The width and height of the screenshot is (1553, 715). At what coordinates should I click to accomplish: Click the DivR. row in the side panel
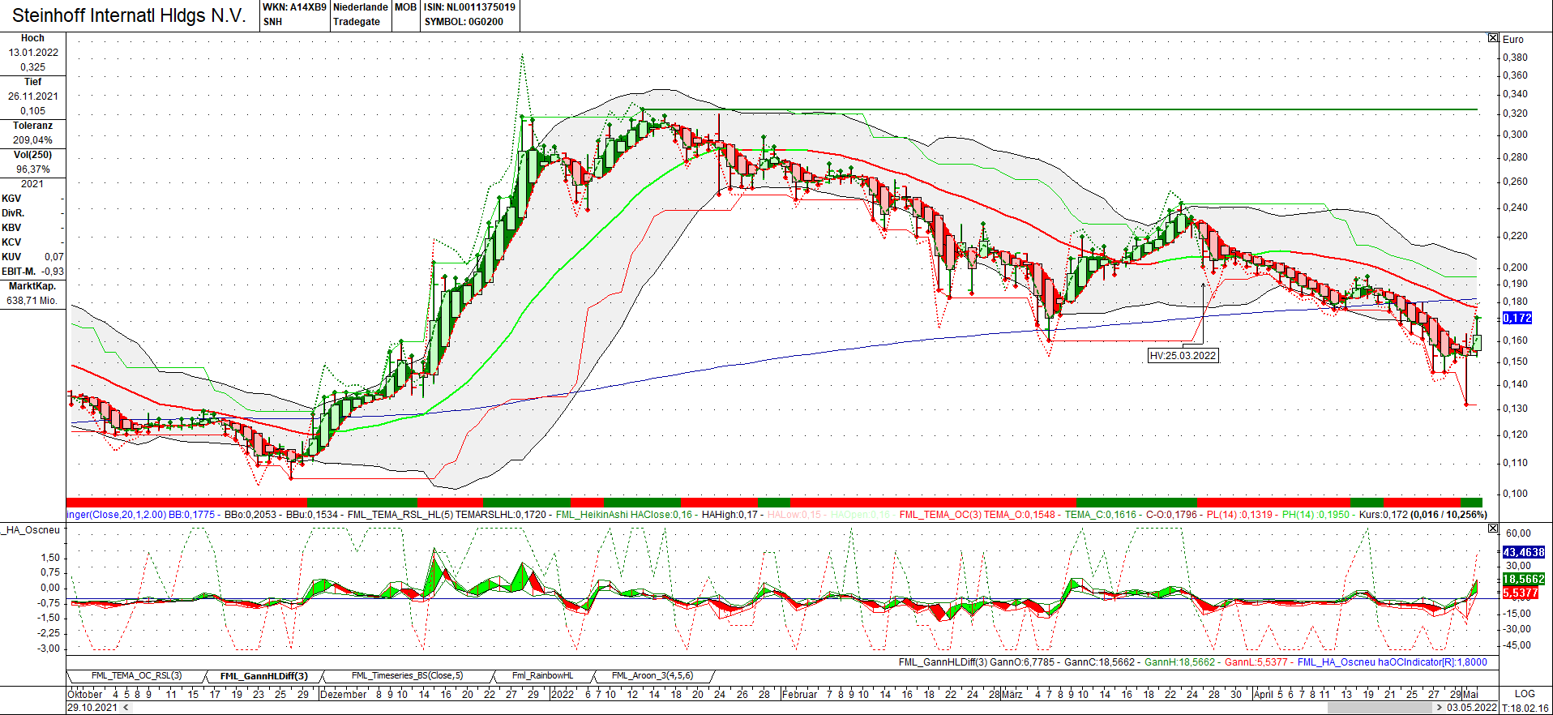click(32, 213)
